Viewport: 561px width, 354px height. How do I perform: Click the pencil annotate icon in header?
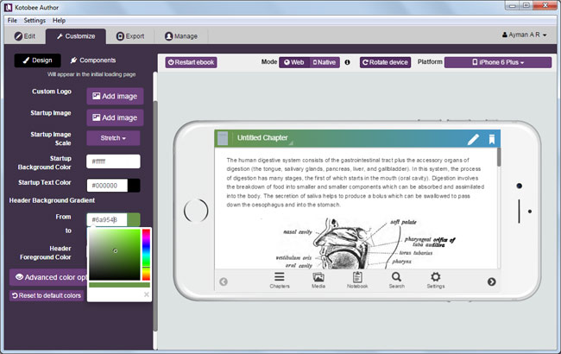[x=473, y=139]
